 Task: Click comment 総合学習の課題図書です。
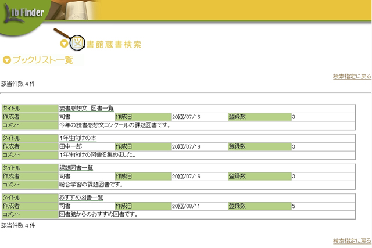[91, 184]
